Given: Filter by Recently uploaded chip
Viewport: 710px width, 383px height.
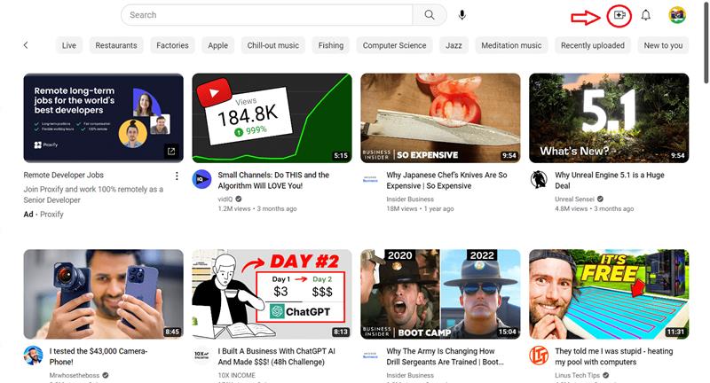Looking at the screenshot, I should [592, 45].
